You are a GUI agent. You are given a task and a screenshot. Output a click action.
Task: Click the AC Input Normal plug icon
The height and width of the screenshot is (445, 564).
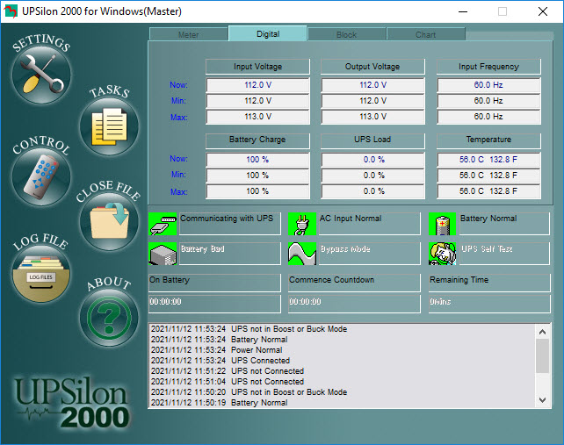coord(302,224)
